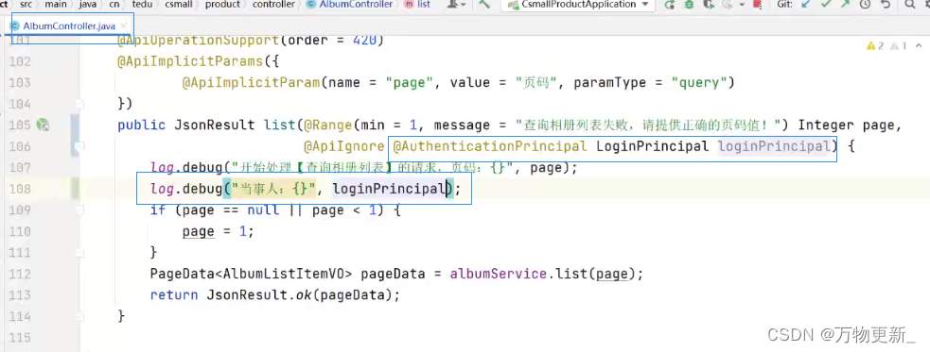Click the warnings indicator in editor corner
Screen dimensions: 930x352
point(886,45)
